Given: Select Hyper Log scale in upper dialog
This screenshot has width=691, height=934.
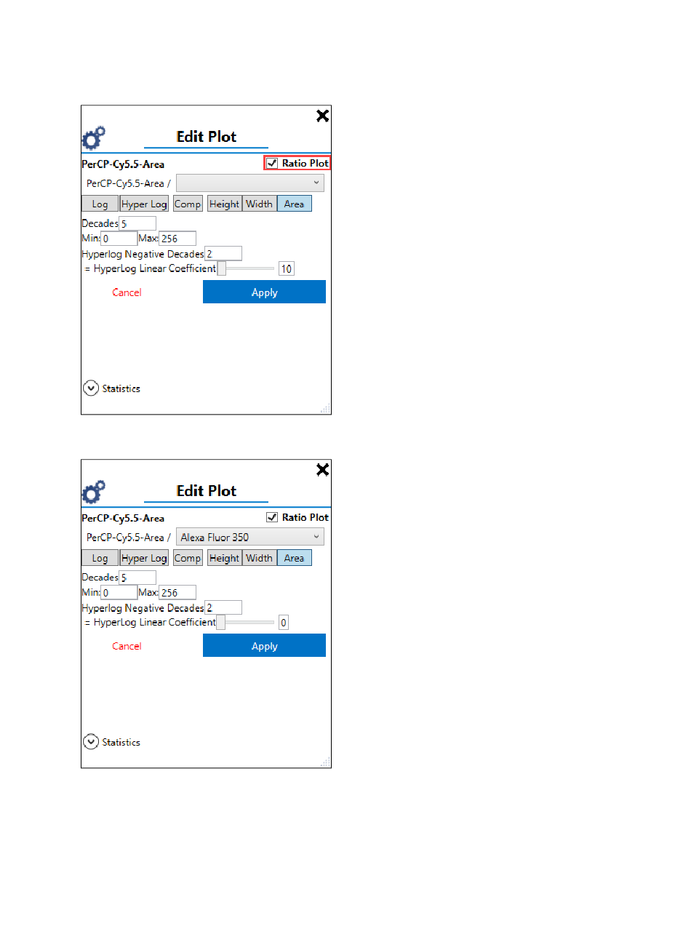Looking at the screenshot, I should (144, 204).
